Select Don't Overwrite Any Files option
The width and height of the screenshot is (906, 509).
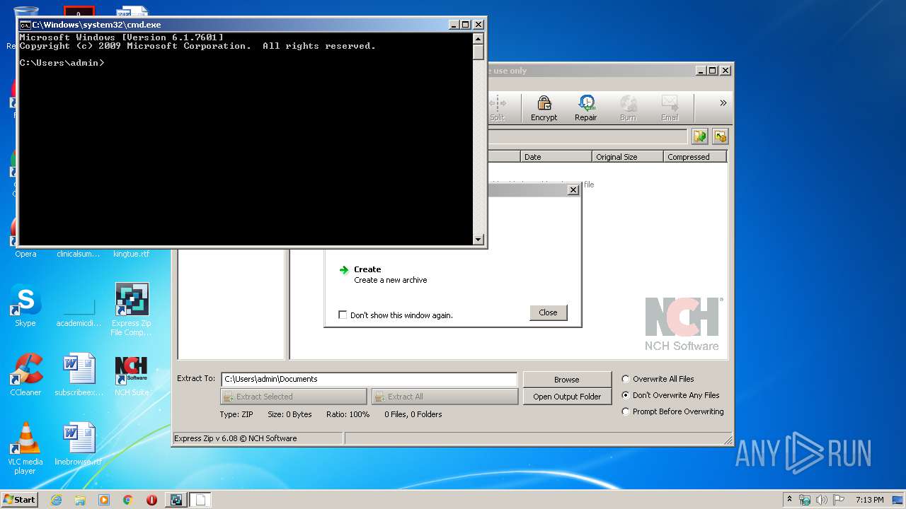pyautogui.click(x=626, y=395)
